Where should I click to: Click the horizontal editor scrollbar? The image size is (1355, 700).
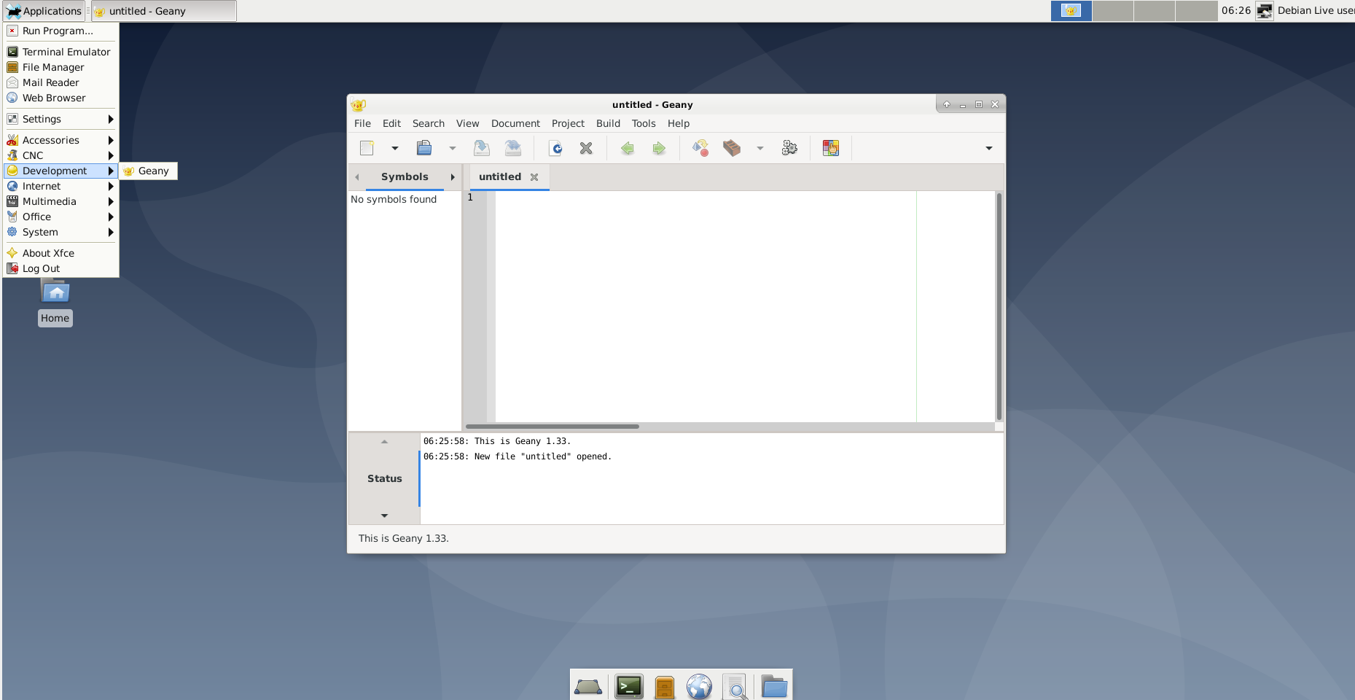(552, 427)
